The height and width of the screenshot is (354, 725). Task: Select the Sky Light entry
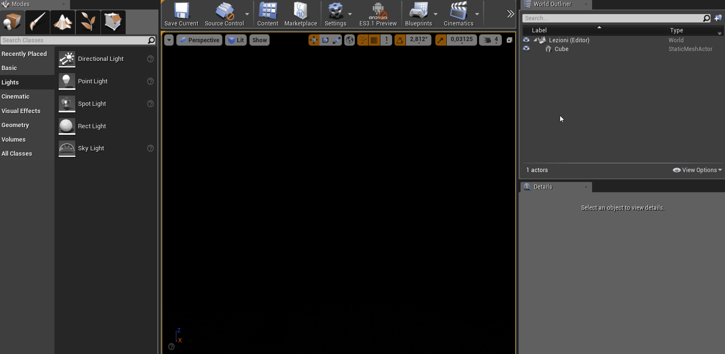[91, 148]
